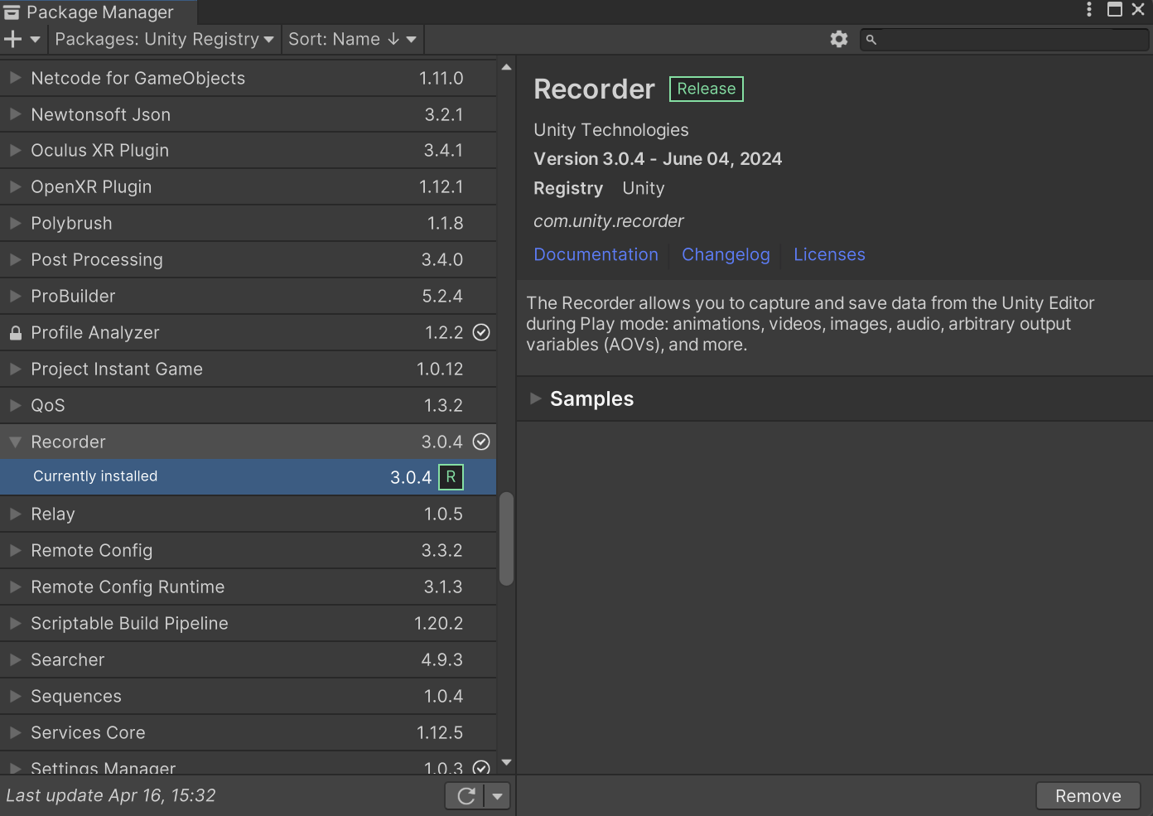Close the Package Manager window

[1138, 9]
